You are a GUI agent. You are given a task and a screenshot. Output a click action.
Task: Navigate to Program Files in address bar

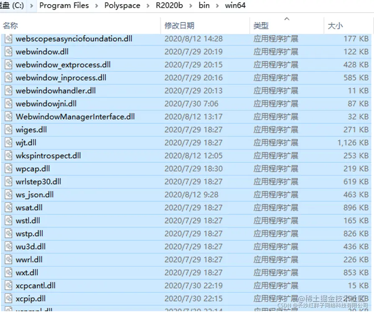point(64,5)
